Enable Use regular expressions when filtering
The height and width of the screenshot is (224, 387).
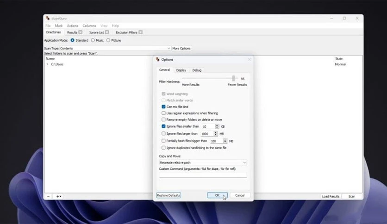[x=163, y=113]
